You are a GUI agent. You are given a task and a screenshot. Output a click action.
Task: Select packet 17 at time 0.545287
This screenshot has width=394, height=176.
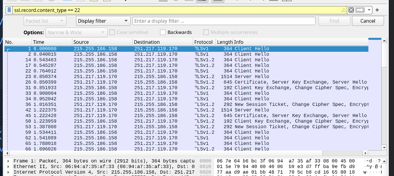[x=186, y=65]
